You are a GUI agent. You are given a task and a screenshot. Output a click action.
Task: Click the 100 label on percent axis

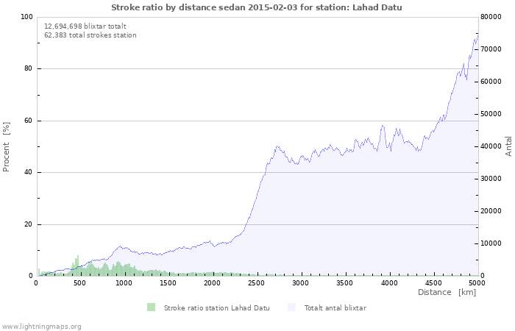26,17
